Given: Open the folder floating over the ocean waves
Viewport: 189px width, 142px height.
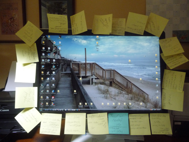Looking at the screenshot, I should pyautogui.click(x=130, y=61).
